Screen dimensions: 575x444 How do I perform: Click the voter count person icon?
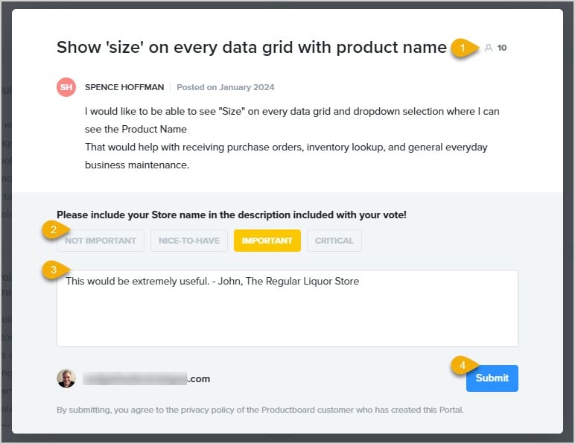(x=489, y=48)
